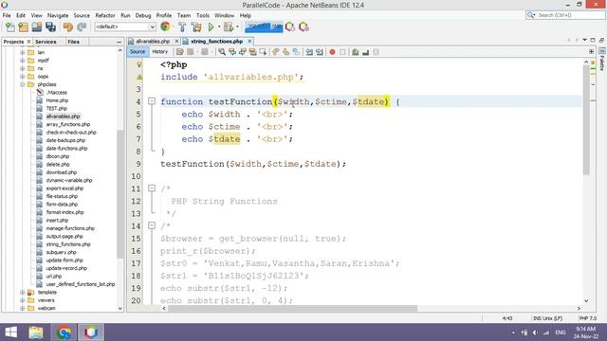Viewport: 607px width, 341px height.
Task: Click the Profile Project toolbar icon
Action: click(x=290, y=27)
